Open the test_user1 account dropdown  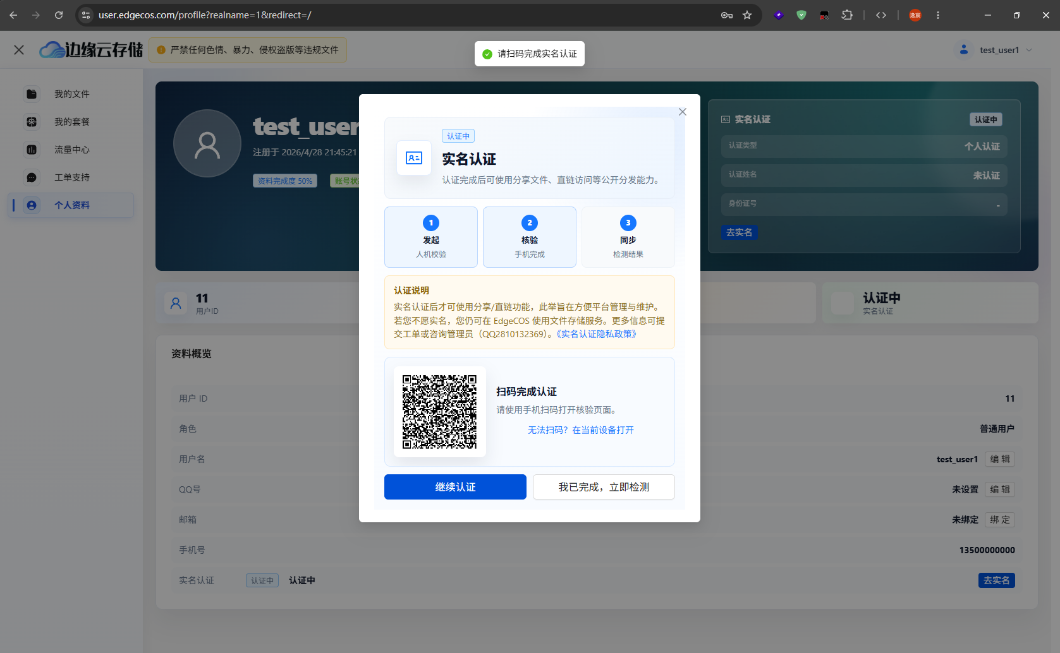pos(996,50)
